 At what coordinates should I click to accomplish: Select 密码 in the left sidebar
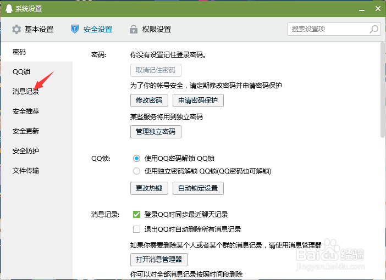click(37, 52)
